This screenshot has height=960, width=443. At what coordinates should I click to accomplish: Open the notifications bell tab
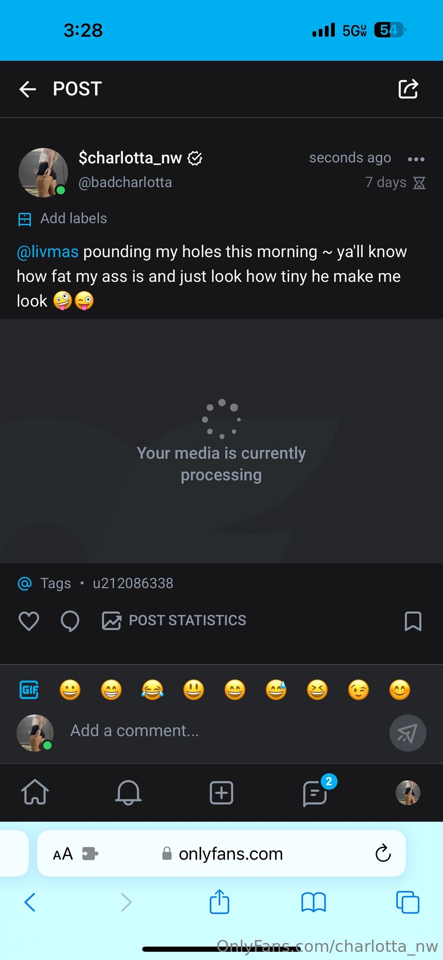(x=128, y=792)
